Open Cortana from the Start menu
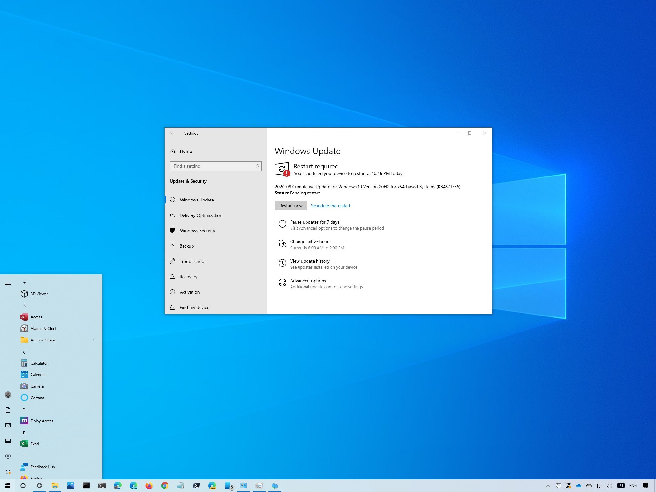The width and height of the screenshot is (656, 492). (59, 398)
